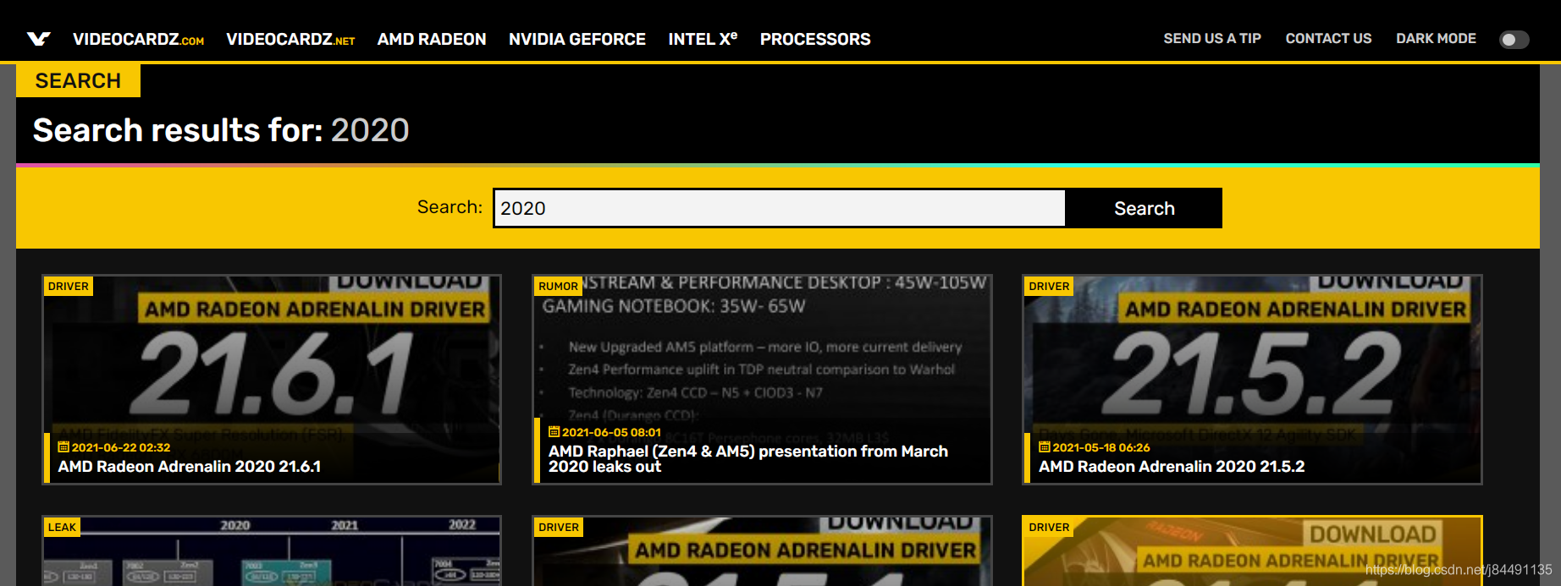This screenshot has height=586, width=1561.
Task: Click the Search results for: 2020 heading
Action: [x=221, y=130]
